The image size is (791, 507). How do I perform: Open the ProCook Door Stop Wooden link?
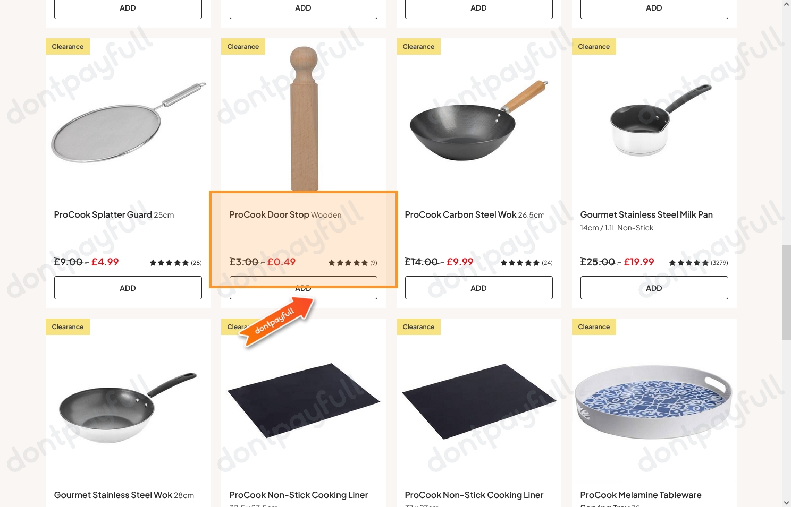click(x=285, y=215)
